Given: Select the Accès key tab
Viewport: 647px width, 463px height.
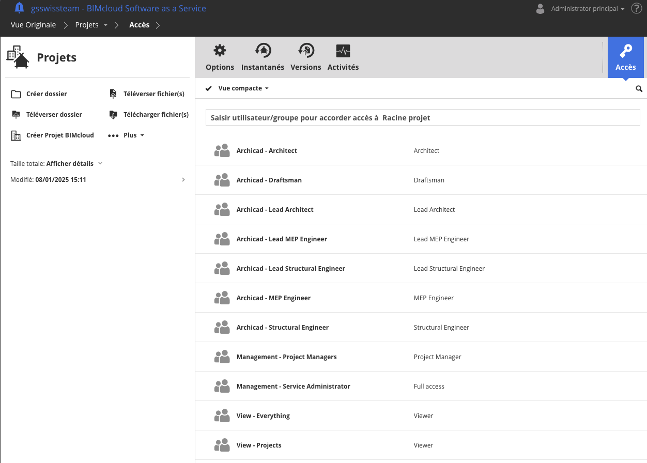Looking at the screenshot, I should [x=625, y=57].
